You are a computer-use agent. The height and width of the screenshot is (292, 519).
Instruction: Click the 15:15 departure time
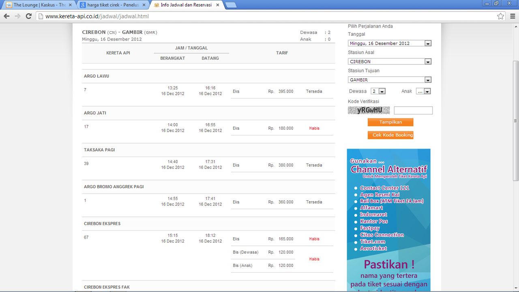coord(173,236)
